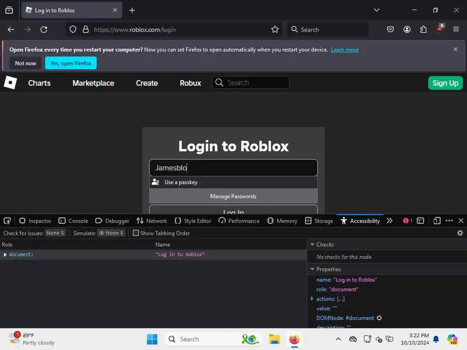
Task: Click the Roblox logo
Action: [x=10, y=82]
